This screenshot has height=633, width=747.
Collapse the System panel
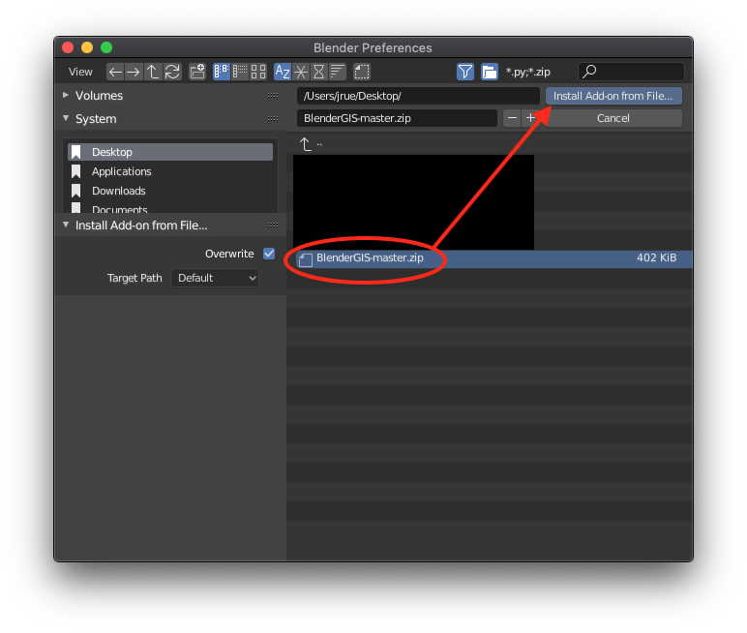click(66, 118)
